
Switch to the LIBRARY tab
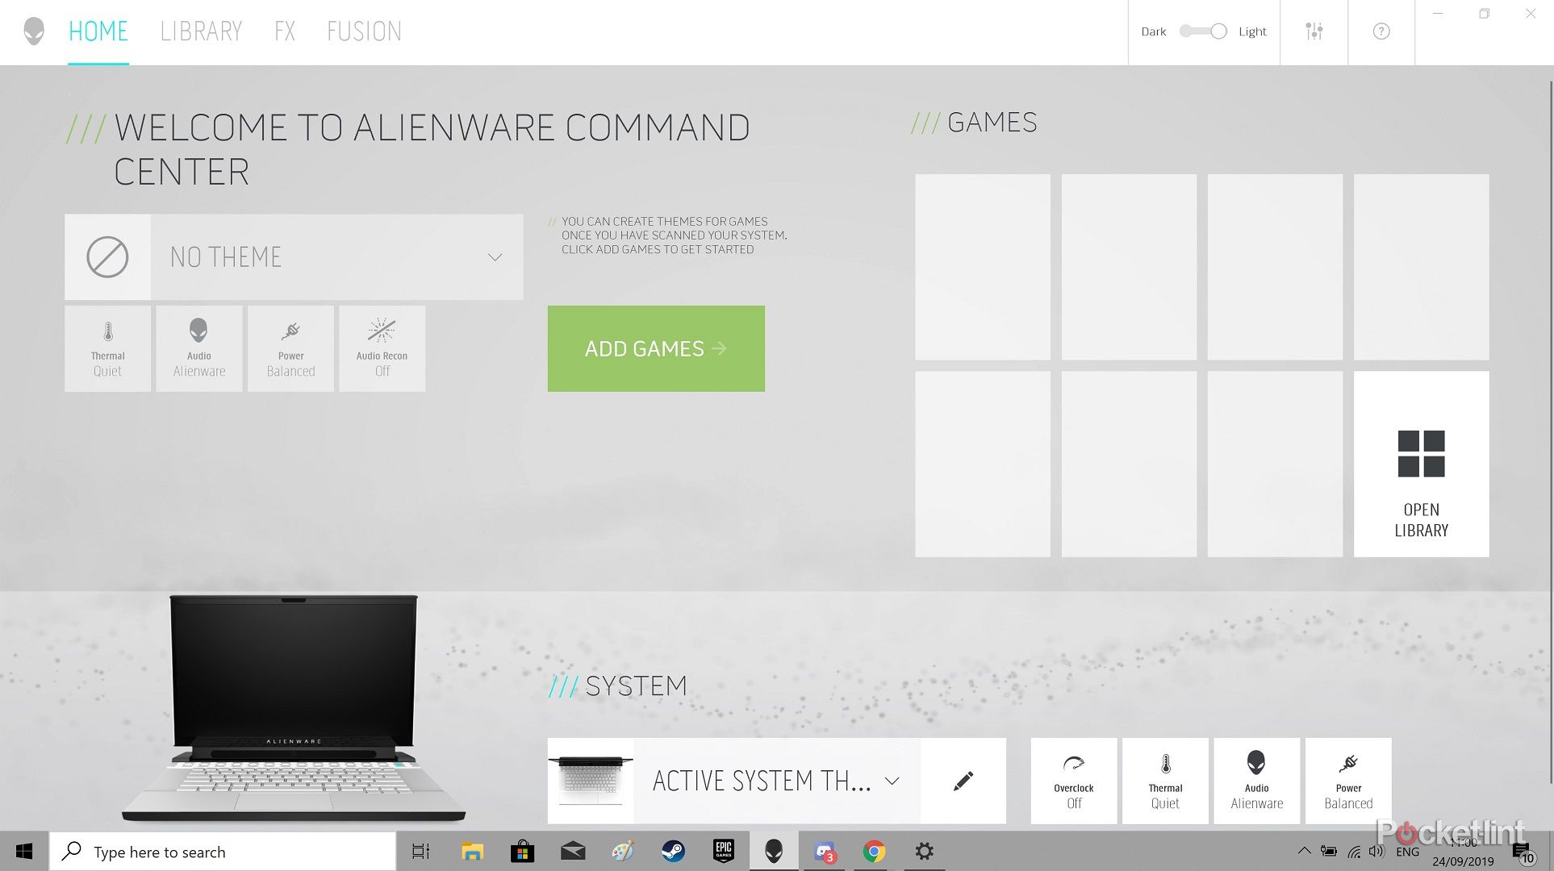tap(201, 31)
